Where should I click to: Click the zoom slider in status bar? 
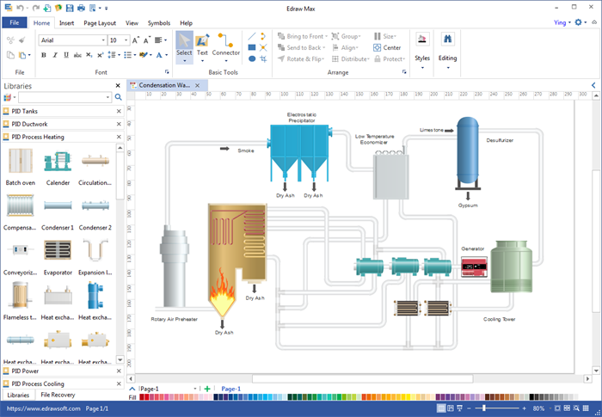pyautogui.click(x=486, y=408)
